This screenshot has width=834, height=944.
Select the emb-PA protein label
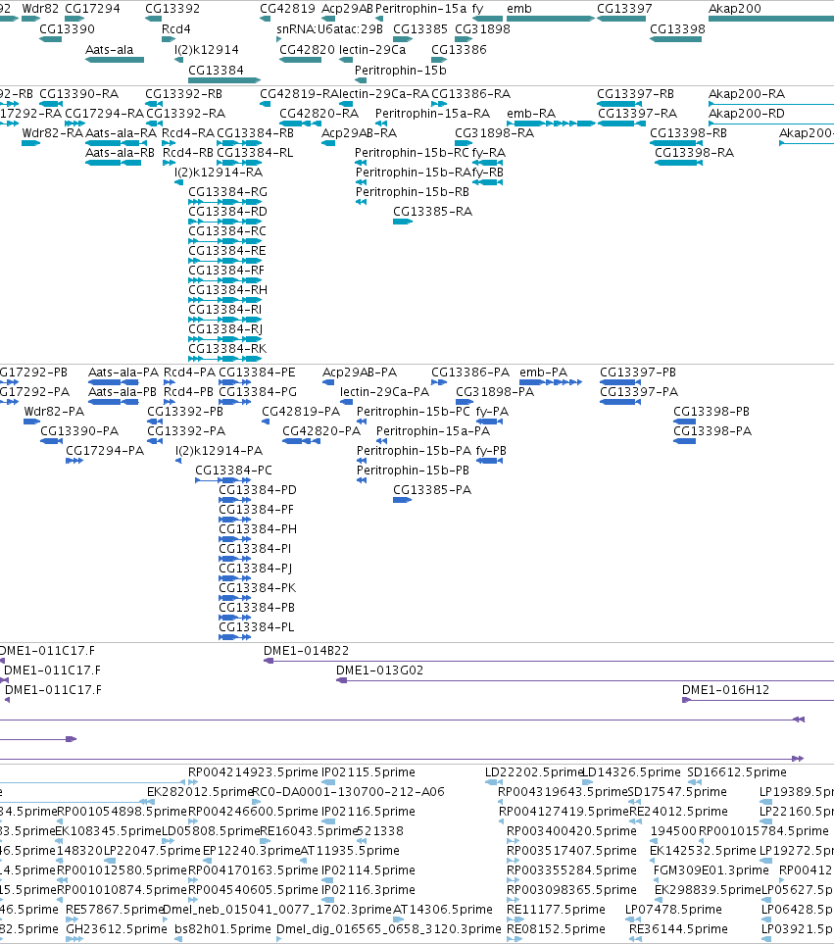pos(543,373)
